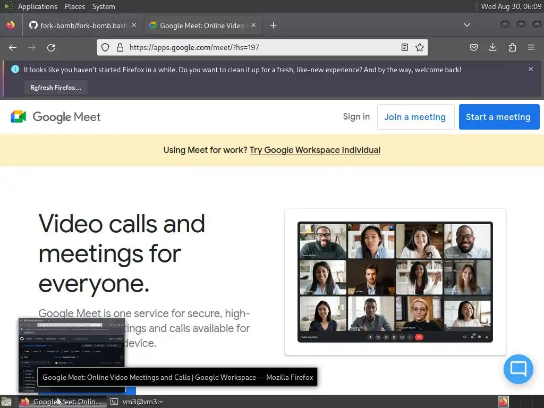The image size is (544, 408).
Task: Click the video meeting grid illustration
Action: 395,282
